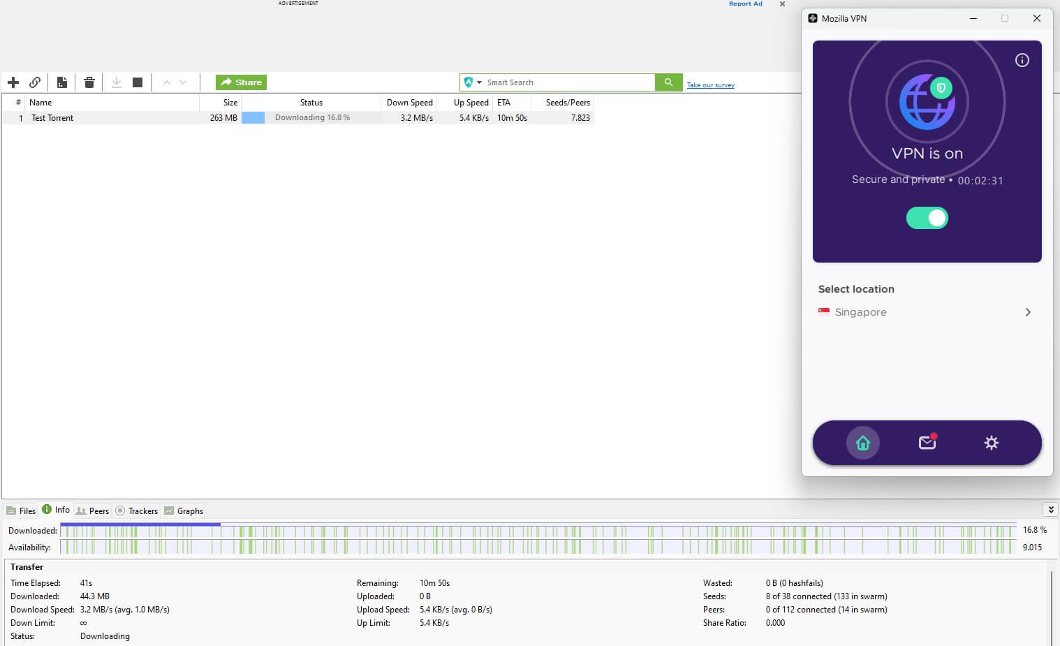The image size is (1060, 646).
Task: Switch to the Info tab
Action: [x=56, y=510]
